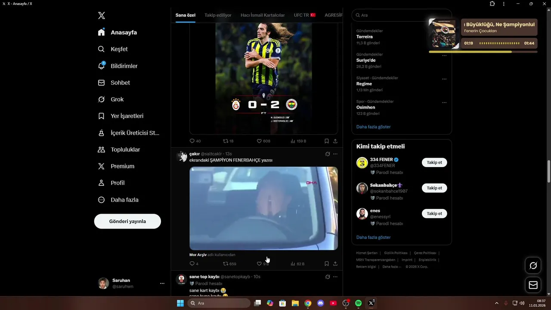Show more suggestions under Kimi takip etmeli
The image size is (551, 310).
tap(374, 237)
